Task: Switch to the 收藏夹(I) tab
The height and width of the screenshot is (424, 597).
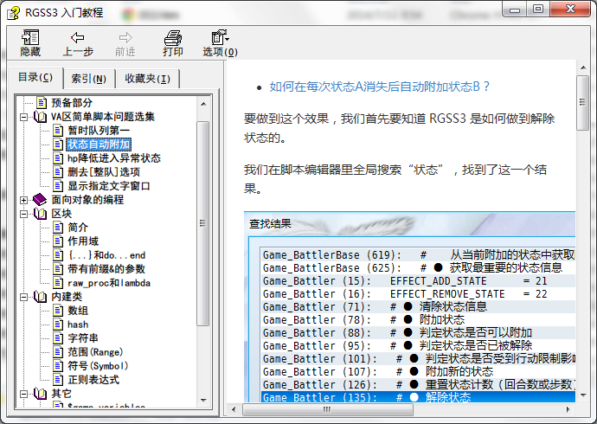Action: [x=148, y=79]
